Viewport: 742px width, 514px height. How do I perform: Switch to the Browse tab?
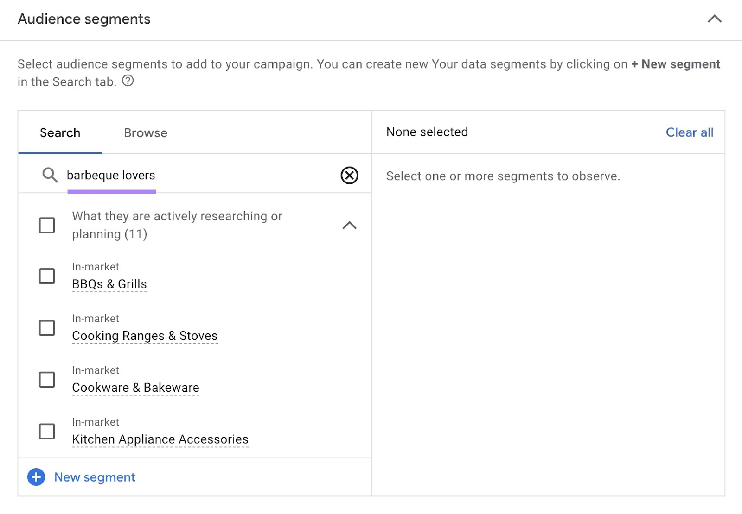coord(145,133)
